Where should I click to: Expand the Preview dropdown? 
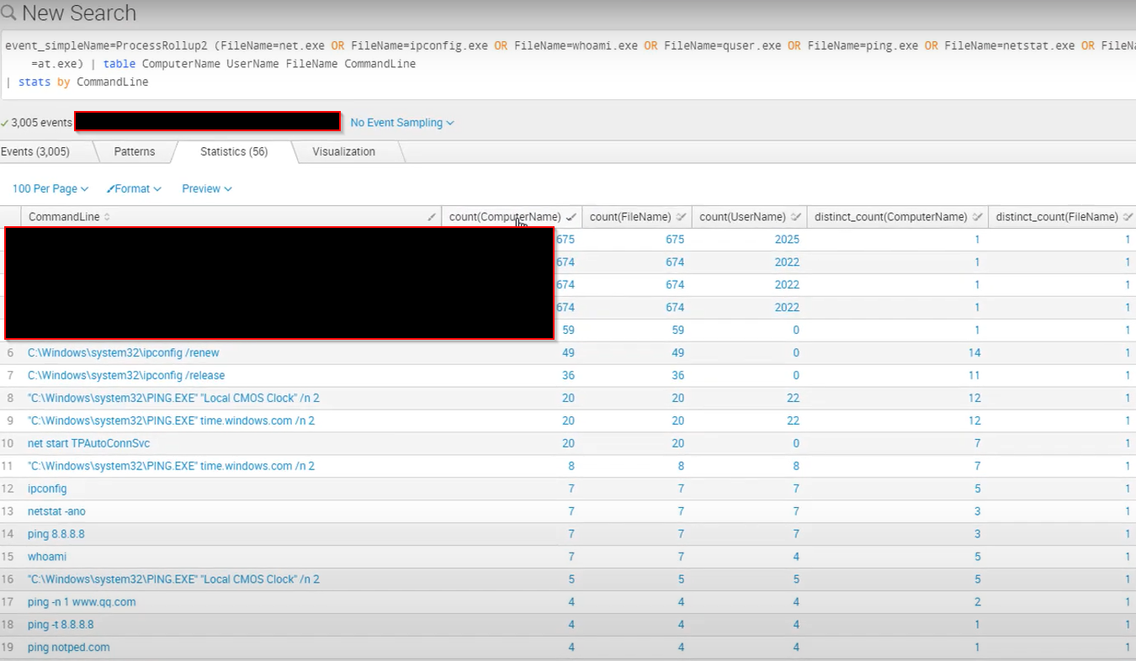coord(204,188)
